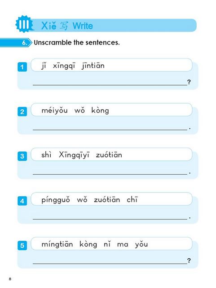The width and height of the screenshot is (216, 288).
Task: Select the word míngtiān in box 5
Action: click(57, 245)
